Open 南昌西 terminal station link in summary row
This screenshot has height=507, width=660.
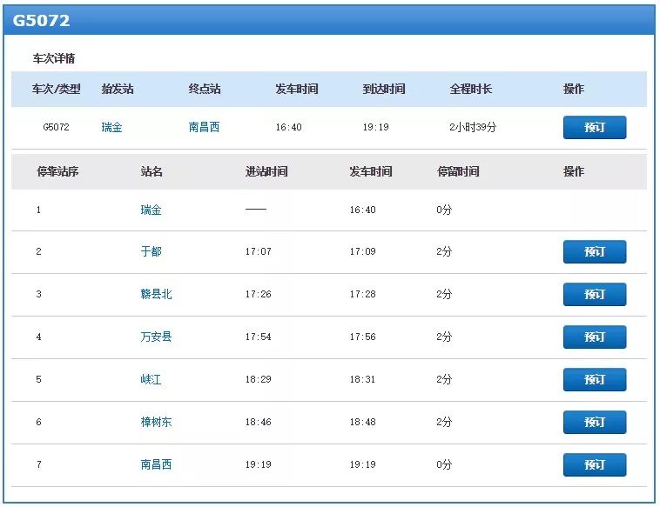coord(204,127)
